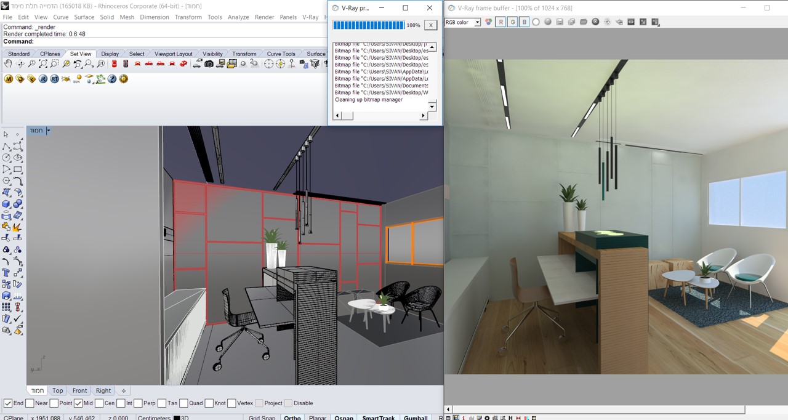The width and height of the screenshot is (788, 420).
Task: Click the black layer color swatch in status bar
Action: coord(177,418)
